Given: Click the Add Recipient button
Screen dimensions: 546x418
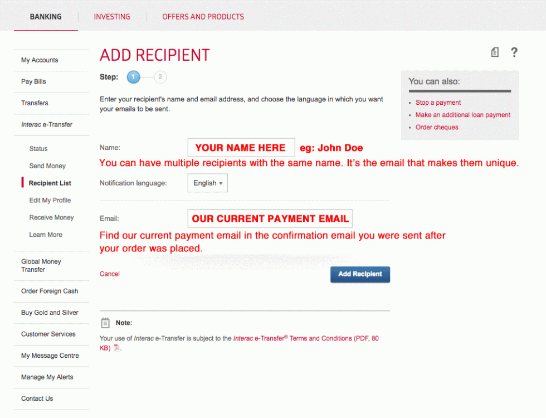Looking at the screenshot, I should tap(360, 274).
